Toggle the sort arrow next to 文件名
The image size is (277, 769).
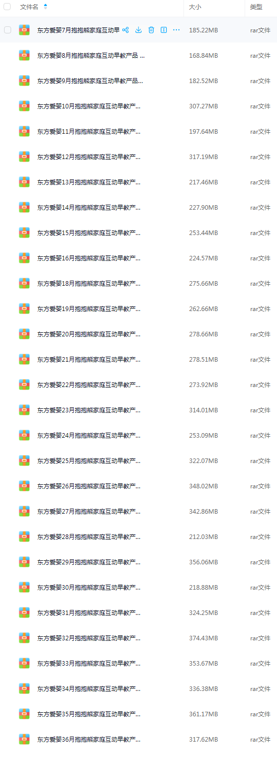(45, 7)
